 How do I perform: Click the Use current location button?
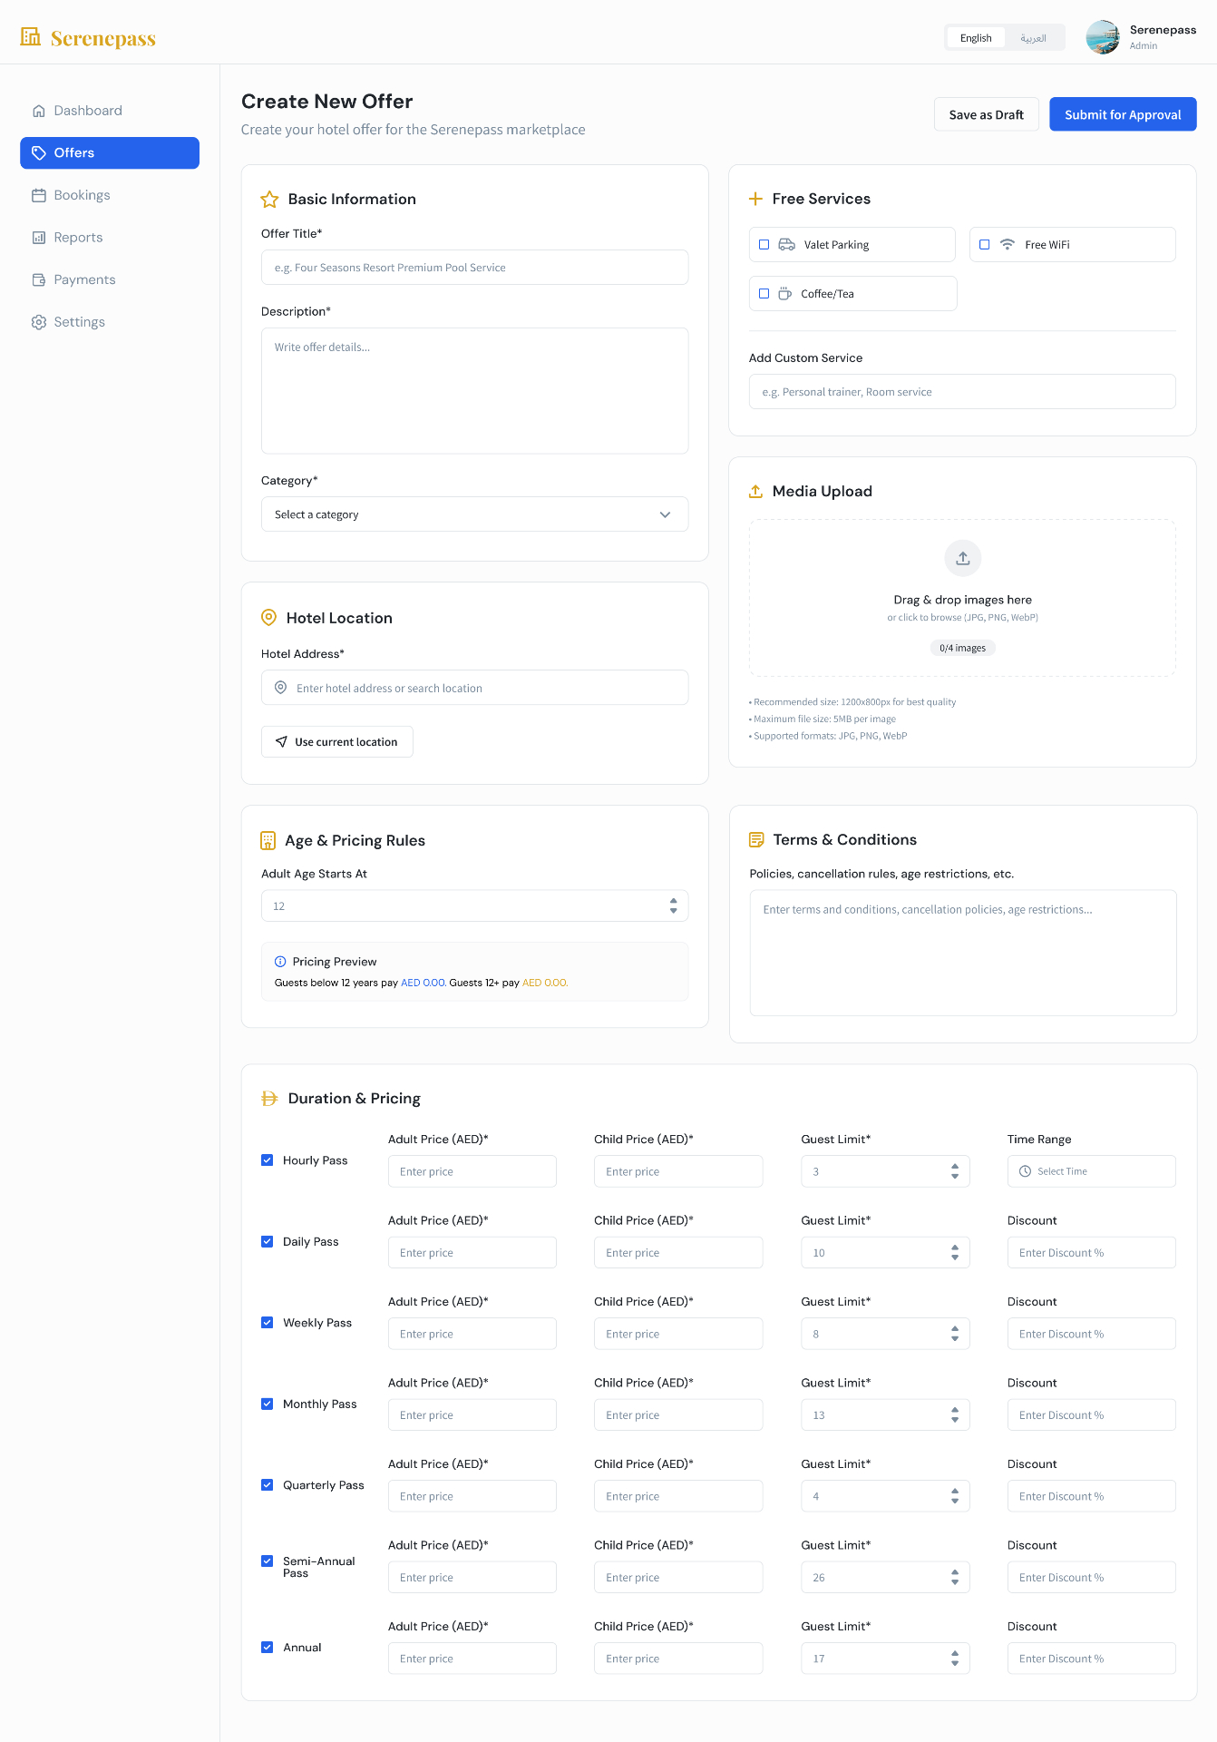(337, 741)
